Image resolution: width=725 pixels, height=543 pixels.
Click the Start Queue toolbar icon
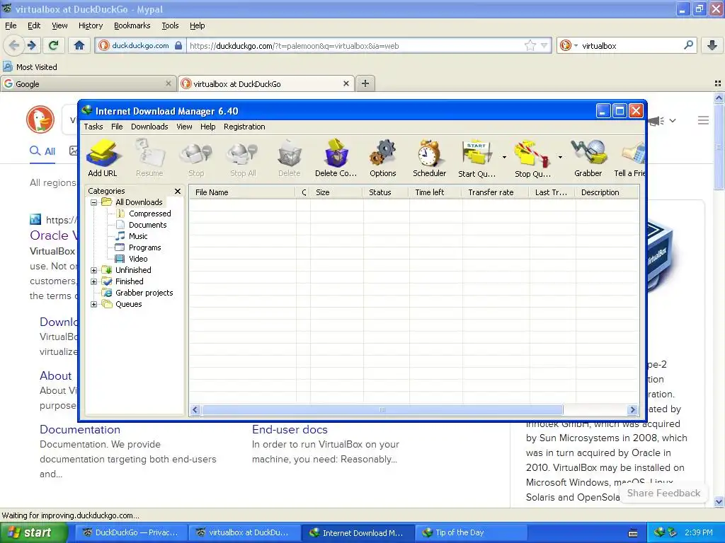[476, 158]
